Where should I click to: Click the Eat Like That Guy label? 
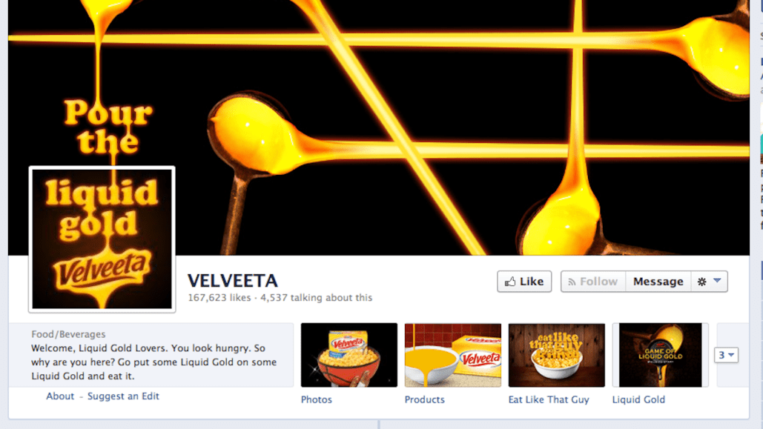pyautogui.click(x=549, y=399)
